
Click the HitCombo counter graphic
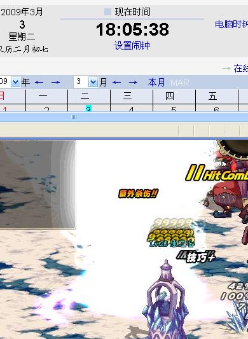click(217, 173)
